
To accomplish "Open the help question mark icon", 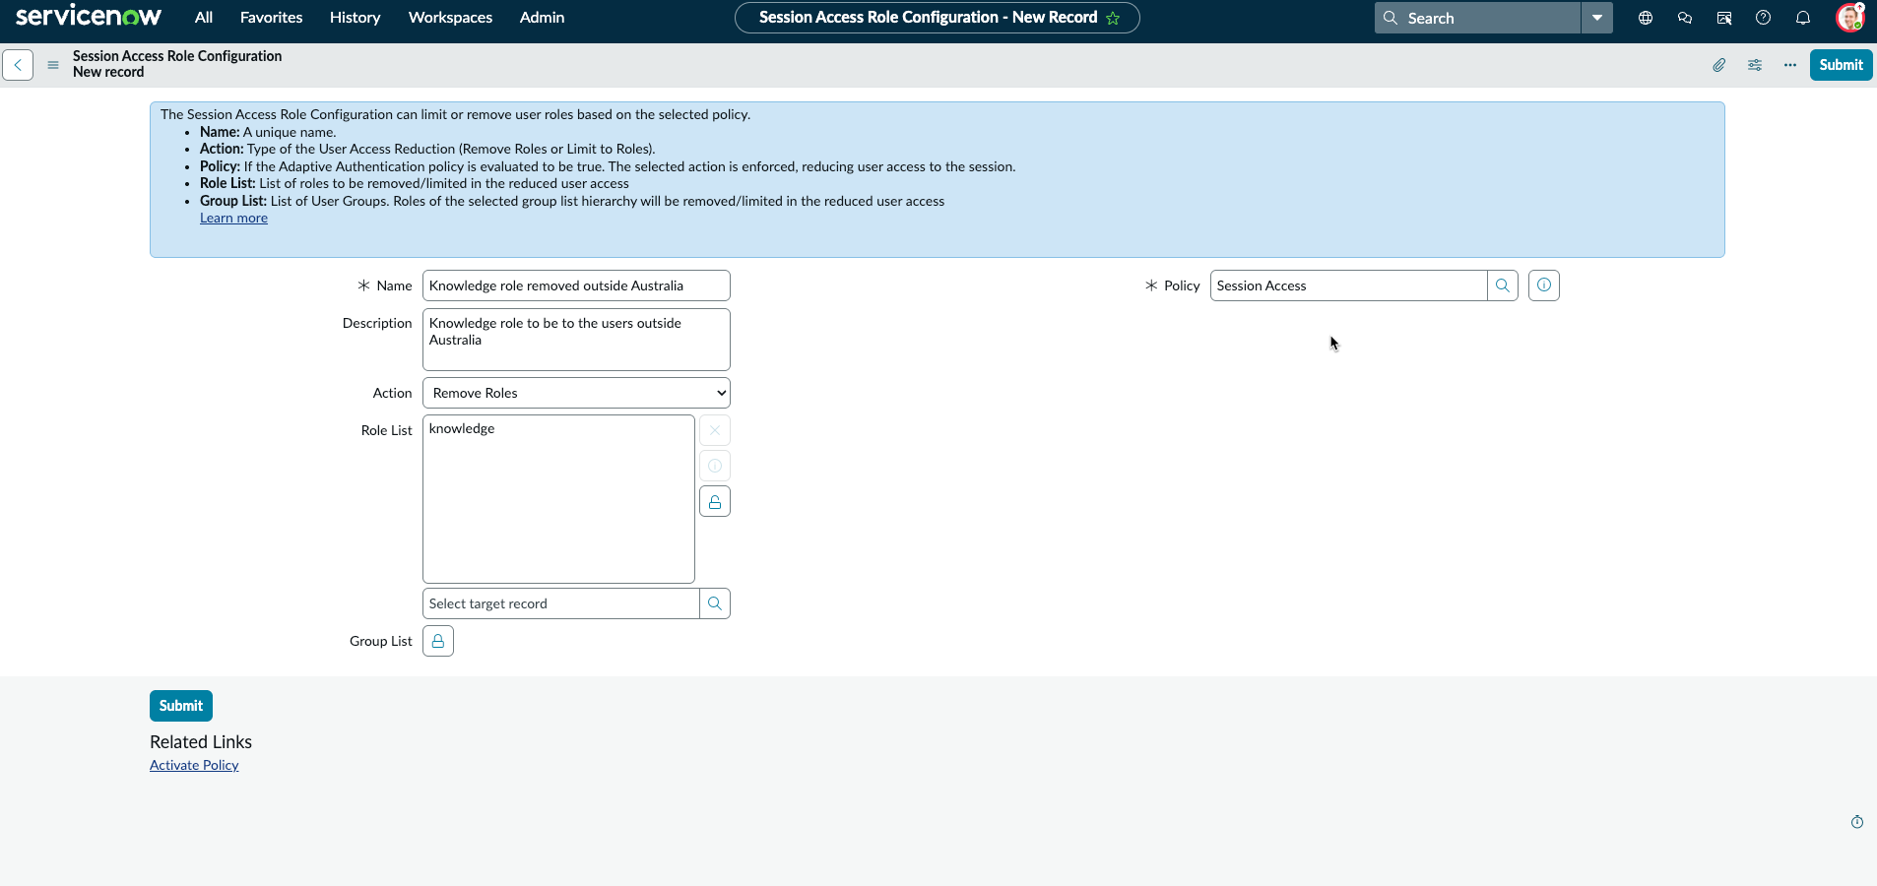I will (1764, 18).
